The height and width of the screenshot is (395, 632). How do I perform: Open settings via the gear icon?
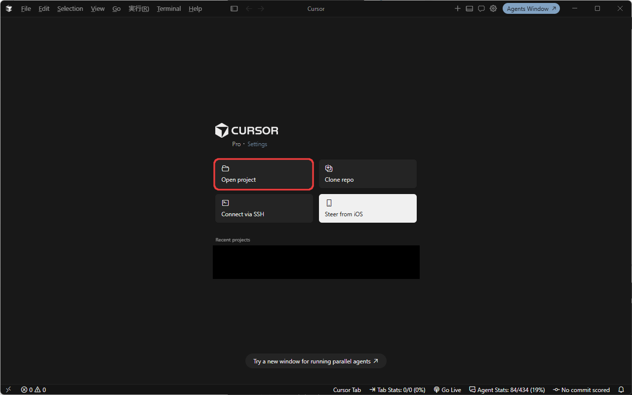coord(493,9)
